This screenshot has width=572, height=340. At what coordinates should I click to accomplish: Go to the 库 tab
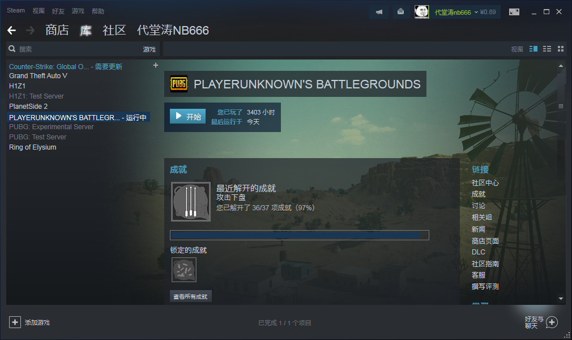coord(86,30)
